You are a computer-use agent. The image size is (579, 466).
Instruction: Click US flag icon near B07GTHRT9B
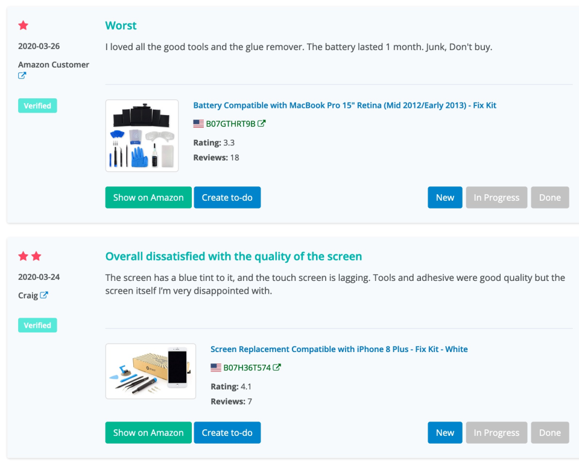[198, 124]
